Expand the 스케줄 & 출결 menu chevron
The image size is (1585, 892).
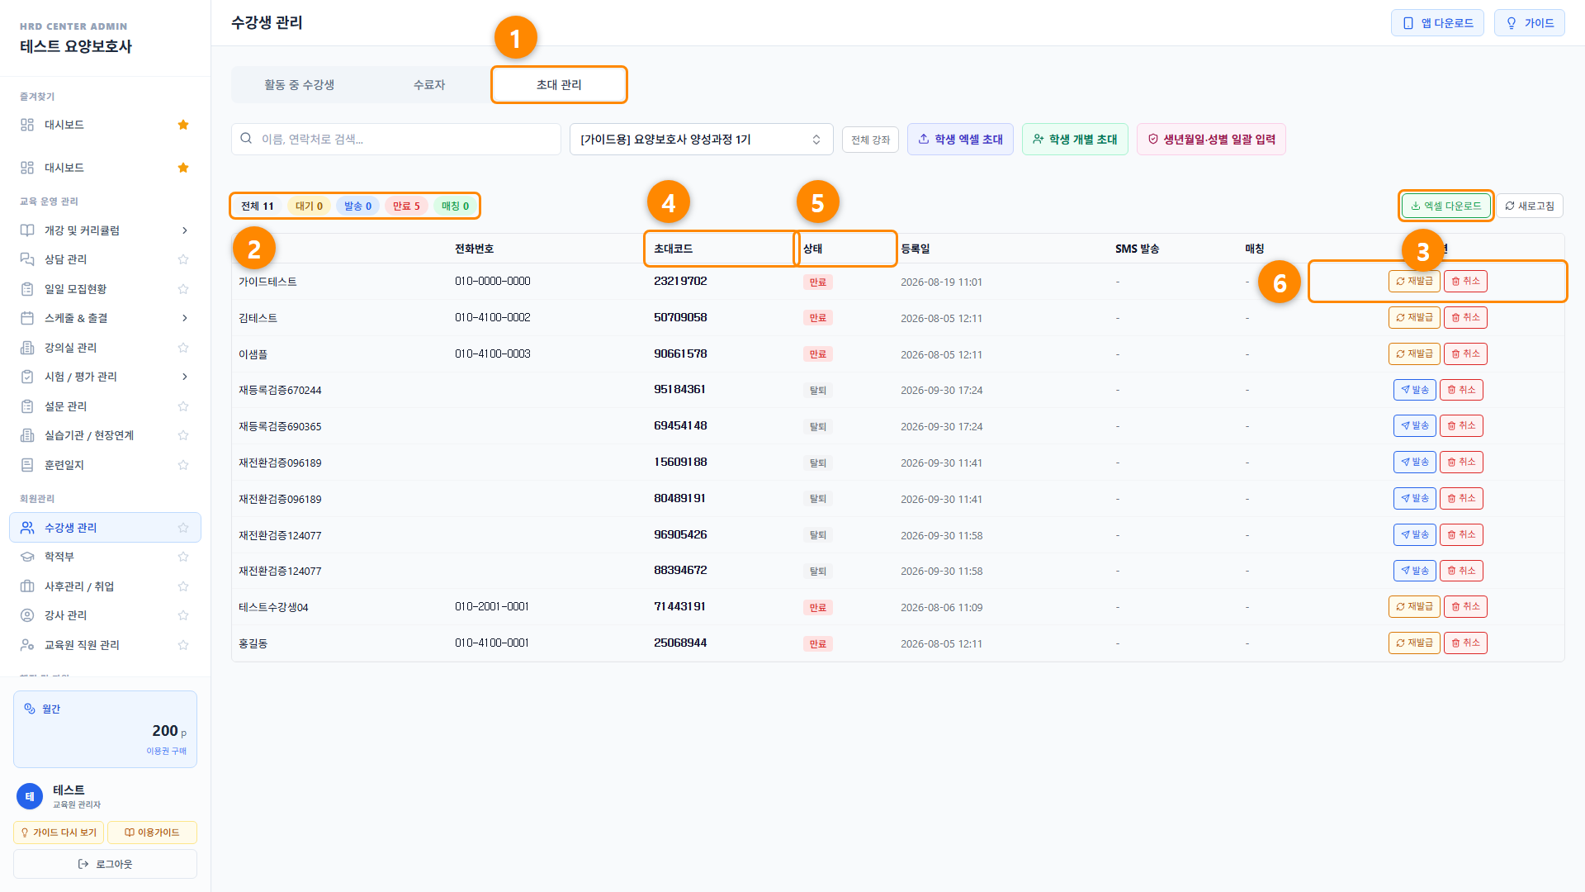(184, 318)
